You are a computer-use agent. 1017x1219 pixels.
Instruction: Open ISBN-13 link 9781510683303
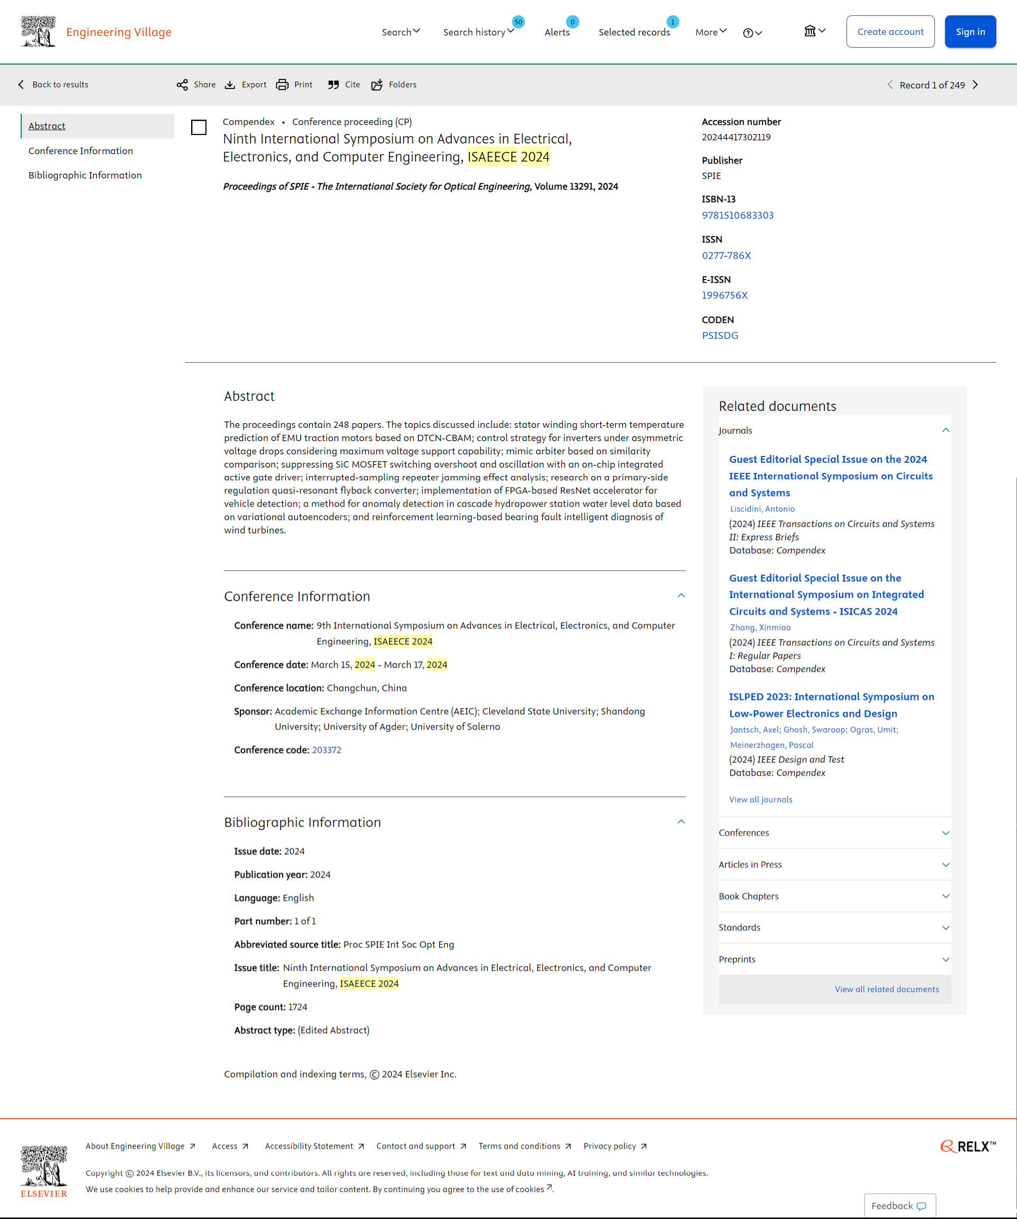pos(737,216)
